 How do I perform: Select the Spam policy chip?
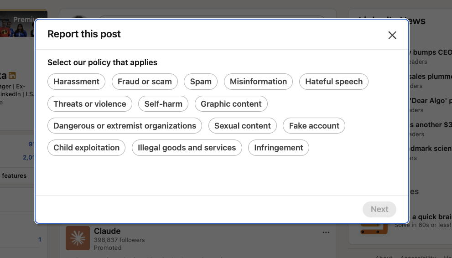point(201,82)
